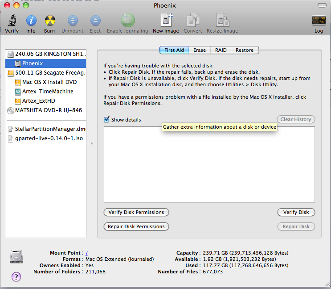This screenshot has width=331, height=289.
Task: Click the Enable Journaling icon
Action: (127, 20)
